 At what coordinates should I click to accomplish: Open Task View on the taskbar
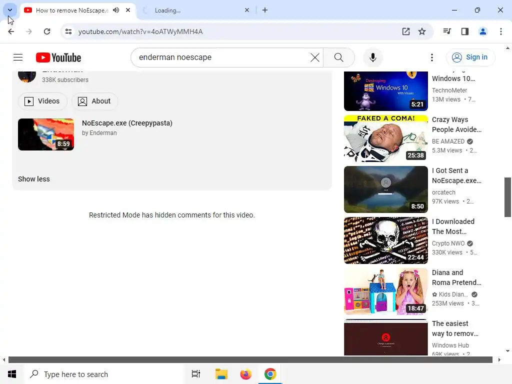[195, 374]
